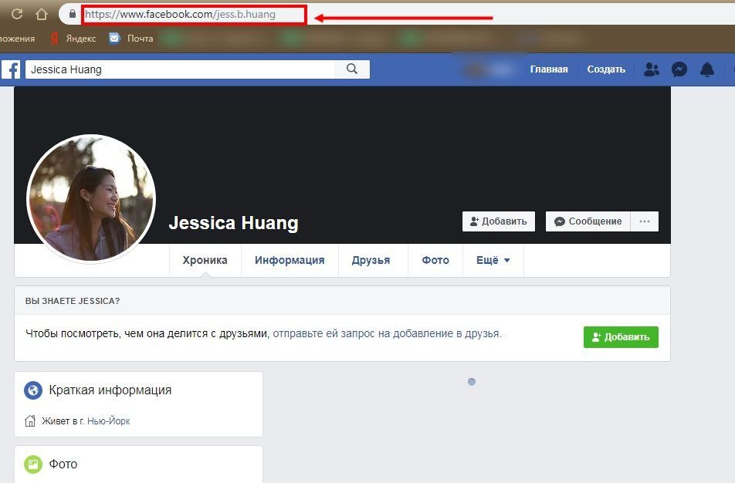This screenshot has width=735, height=483.
Task: Click the globe icon beside Краткая информация
Action: [33, 390]
